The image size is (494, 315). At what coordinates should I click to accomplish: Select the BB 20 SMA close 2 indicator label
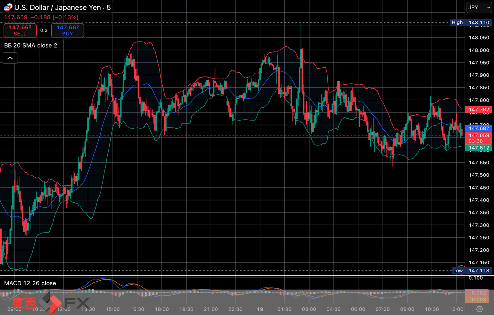pos(31,46)
